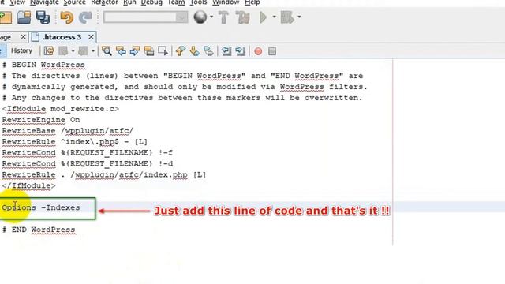Viewport: 505px width, 284px height.
Task: Click the Shift Line Left icon
Action: click(226, 50)
